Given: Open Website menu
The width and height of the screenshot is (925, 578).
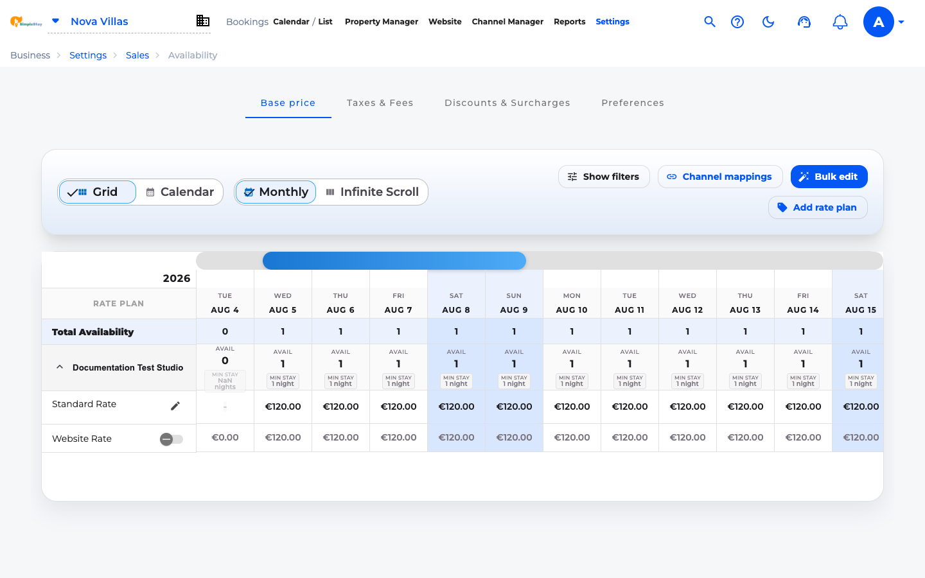Looking at the screenshot, I should pyautogui.click(x=445, y=22).
